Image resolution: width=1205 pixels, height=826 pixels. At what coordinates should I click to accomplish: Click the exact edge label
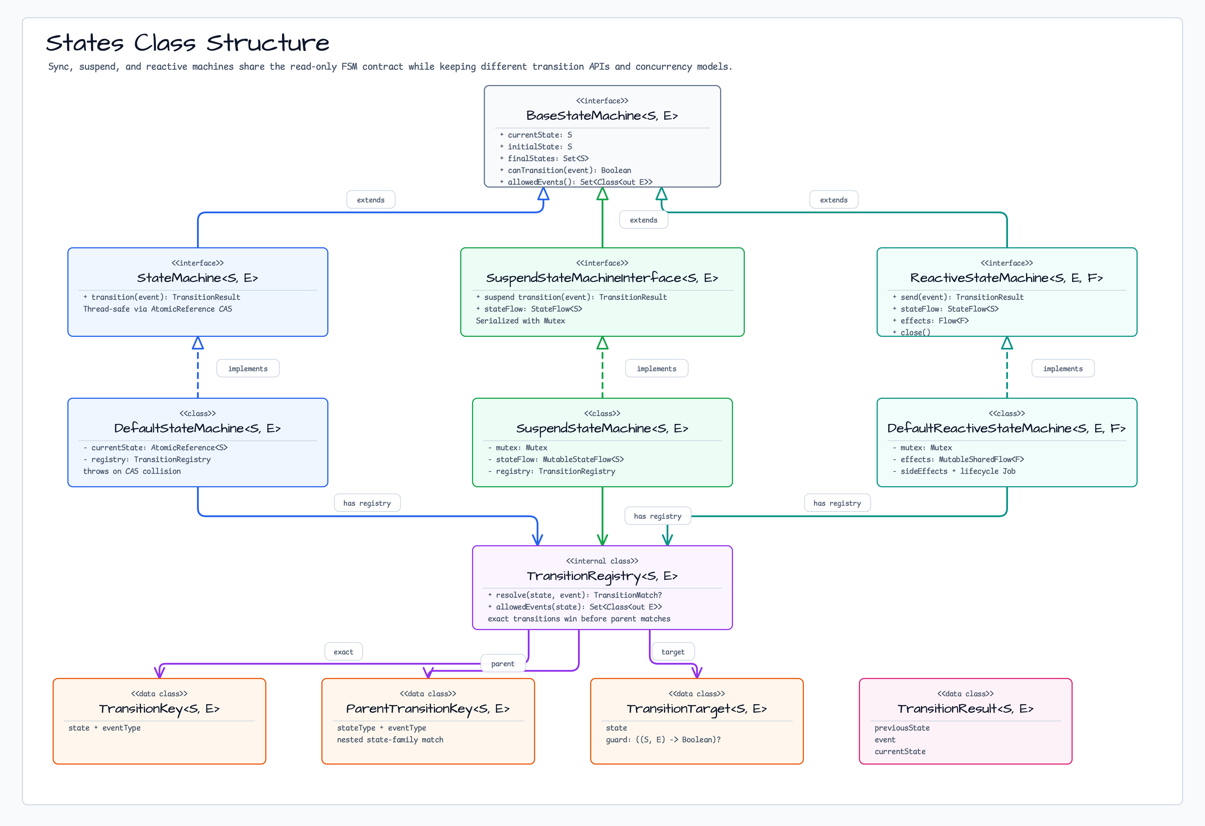coord(343,652)
